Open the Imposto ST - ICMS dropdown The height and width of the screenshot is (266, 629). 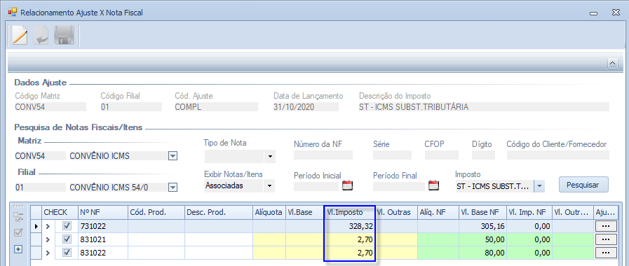click(539, 186)
